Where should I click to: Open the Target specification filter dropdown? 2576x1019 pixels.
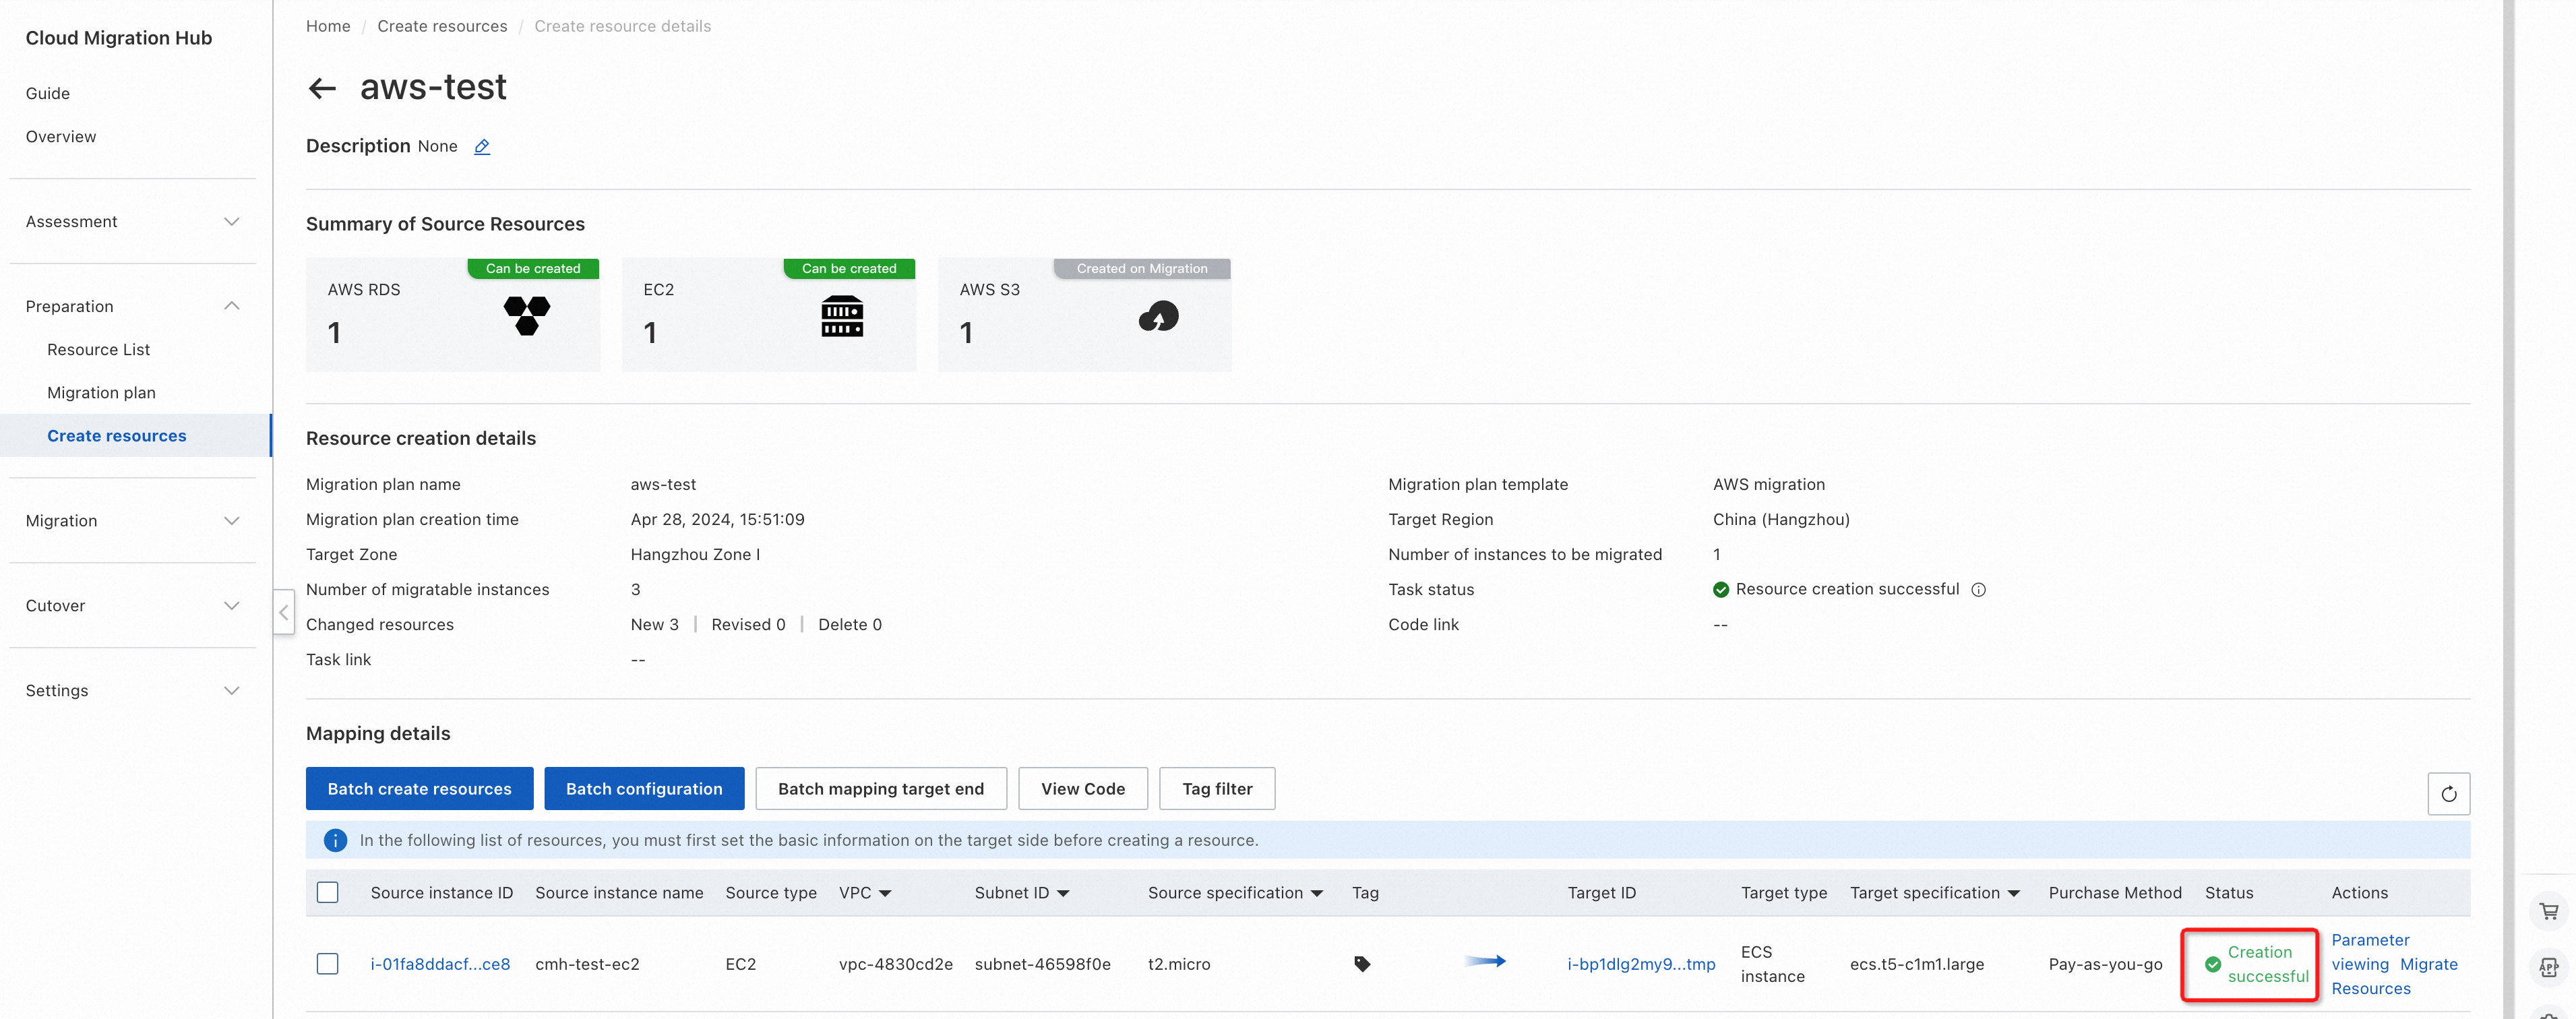coord(2014,893)
